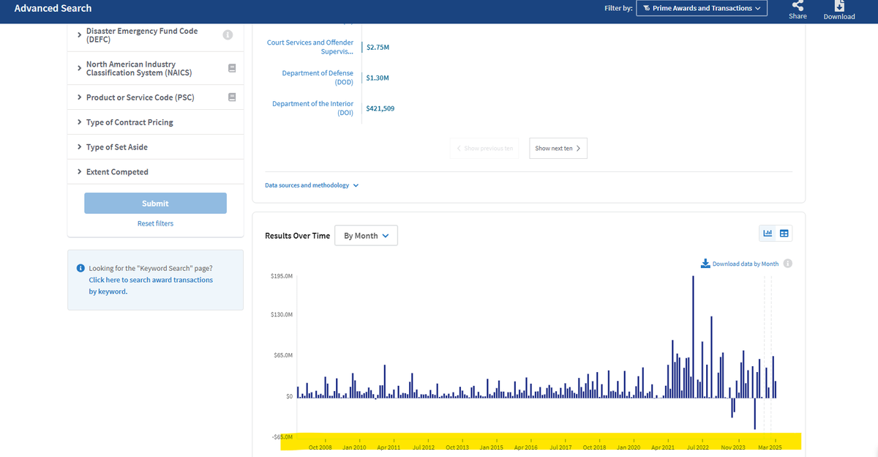The image size is (878, 457).
Task: Open the PSC glossary book icon
Action: [232, 97]
